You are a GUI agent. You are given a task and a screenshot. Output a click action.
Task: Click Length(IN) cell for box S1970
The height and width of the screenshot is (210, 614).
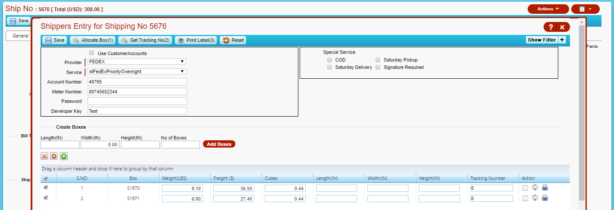click(x=336, y=188)
